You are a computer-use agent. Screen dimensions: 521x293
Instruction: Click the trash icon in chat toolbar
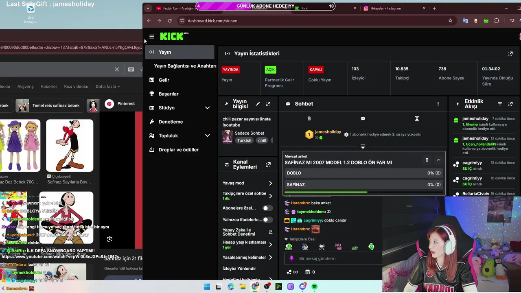(x=309, y=118)
